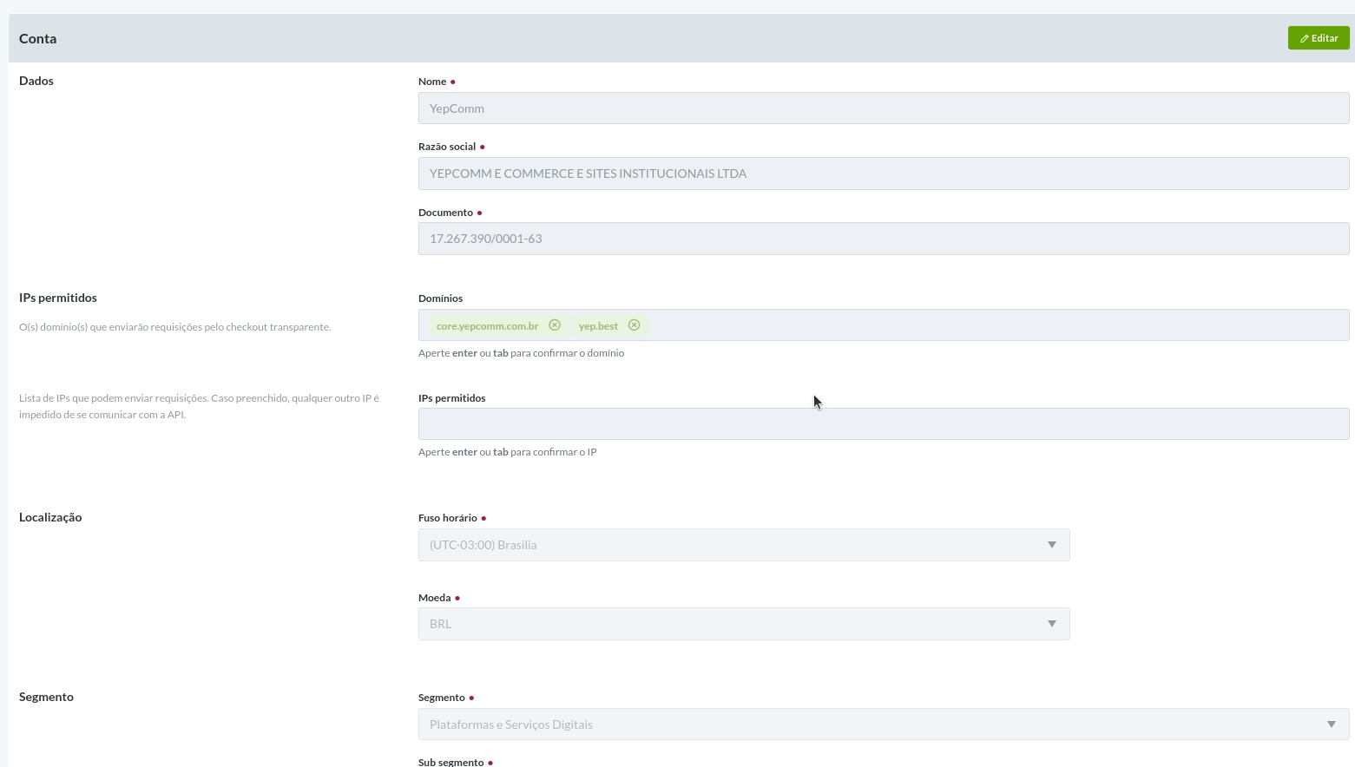Click the Localização section label
This screenshot has width=1355, height=767.
50,517
